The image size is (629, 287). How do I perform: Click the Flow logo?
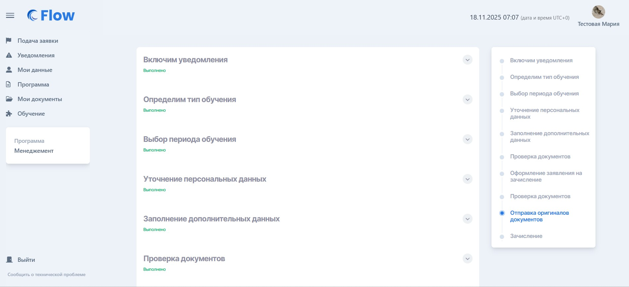(51, 15)
